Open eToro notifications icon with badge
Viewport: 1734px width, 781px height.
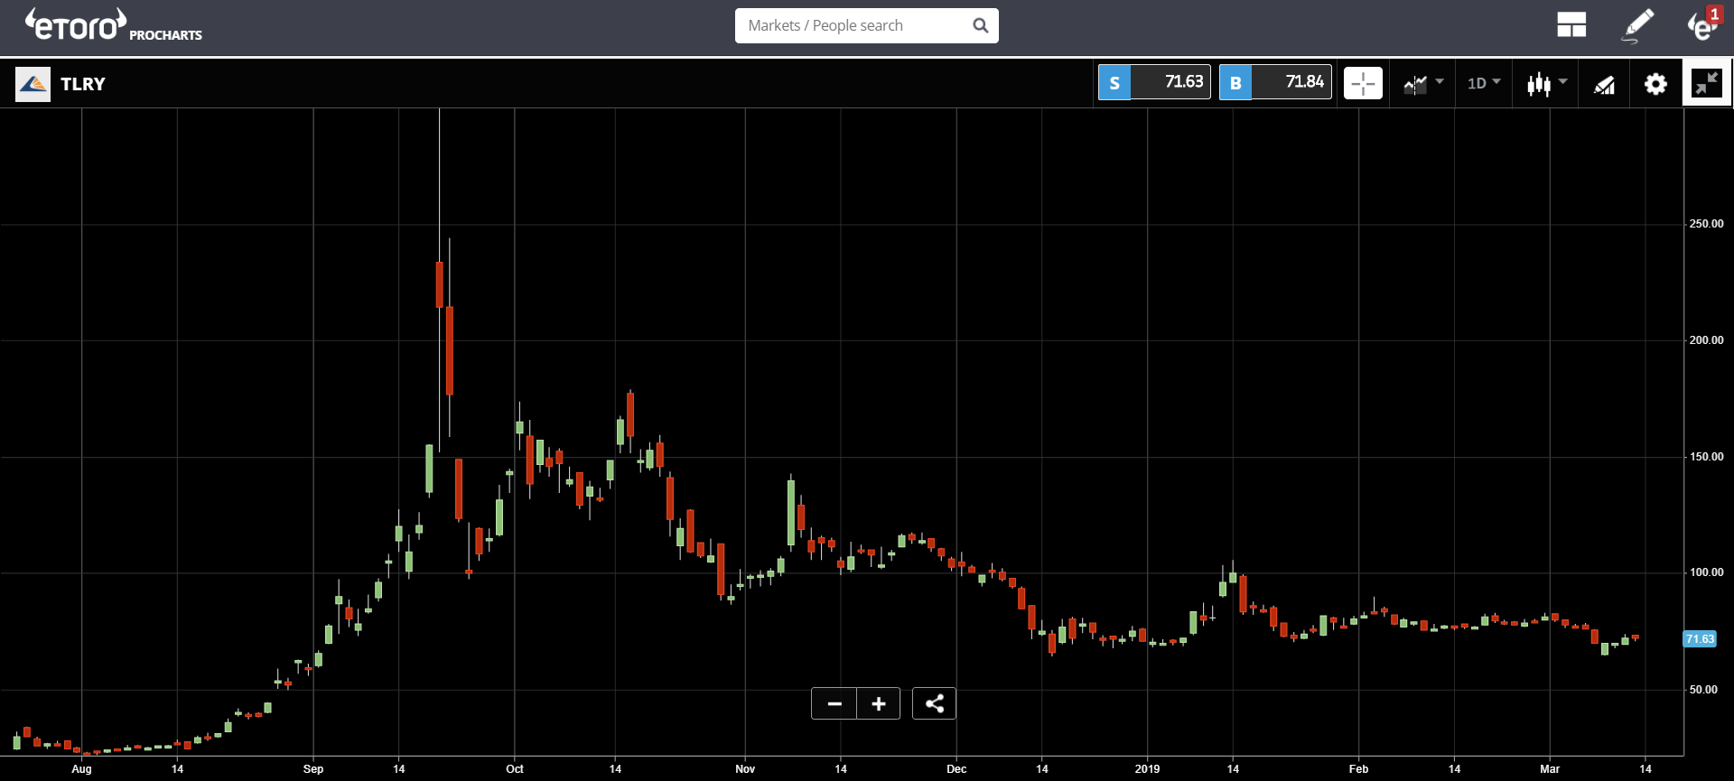[x=1703, y=25]
